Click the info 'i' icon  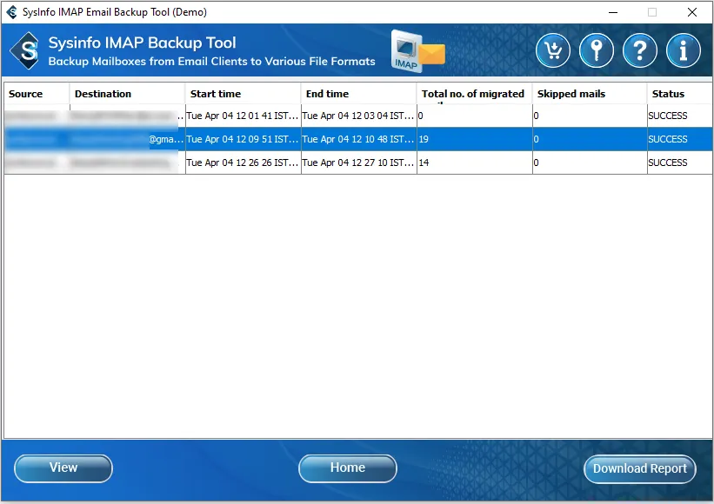684,51
